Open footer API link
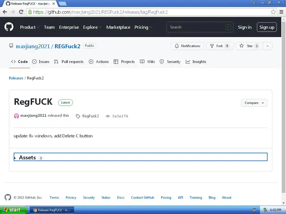Screen dimensions: 286x214 tap(180, 198)
